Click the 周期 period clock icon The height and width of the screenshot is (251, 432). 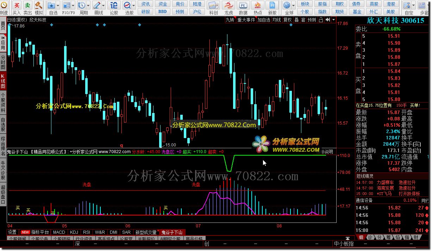(x=81, y=5)
